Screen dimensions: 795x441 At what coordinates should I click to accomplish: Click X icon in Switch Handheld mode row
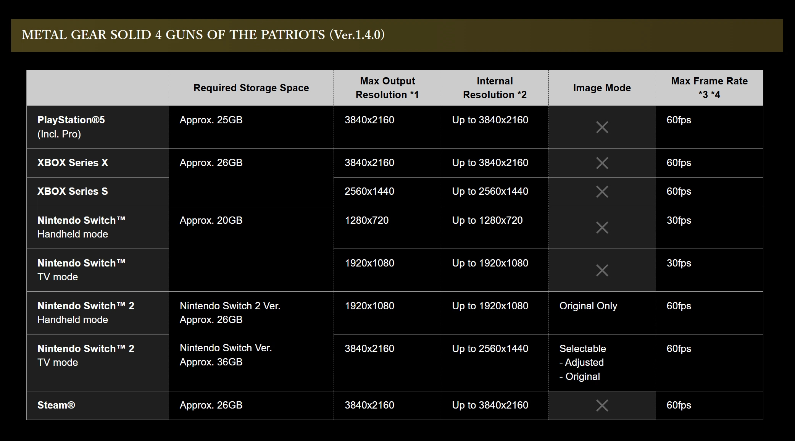[602, 228]
